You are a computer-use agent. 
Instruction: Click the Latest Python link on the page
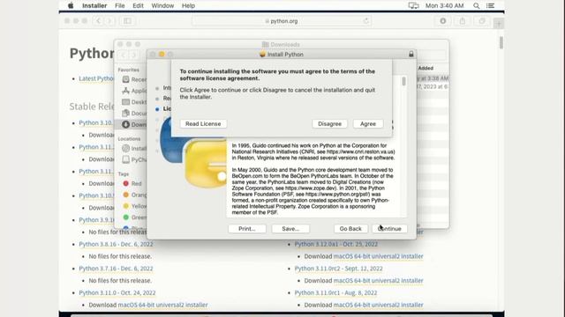pos(96,78)
